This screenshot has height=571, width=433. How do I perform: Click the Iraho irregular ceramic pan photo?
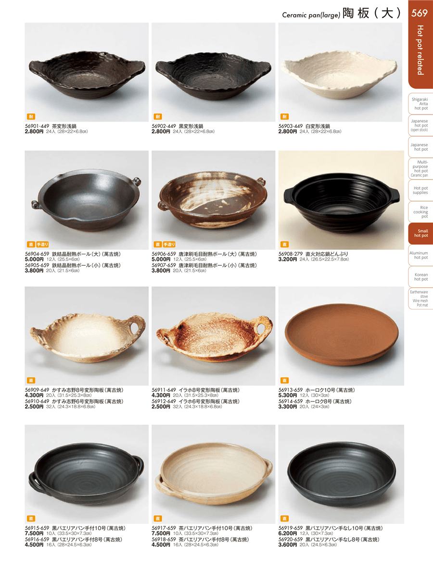coord(213,336)
